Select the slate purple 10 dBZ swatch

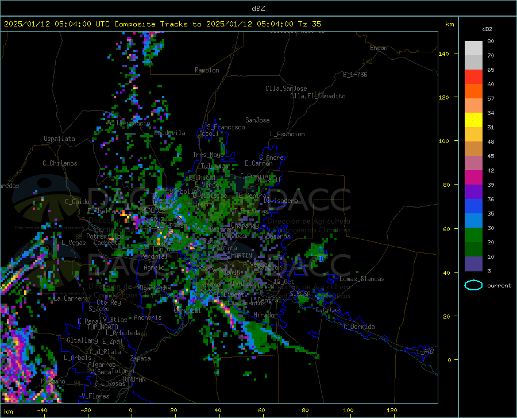(x=473, y=264)
